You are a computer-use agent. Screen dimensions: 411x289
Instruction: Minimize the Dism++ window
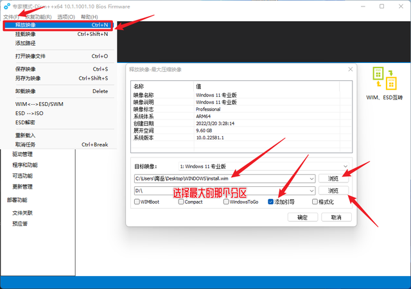click(x=363, y=6)
